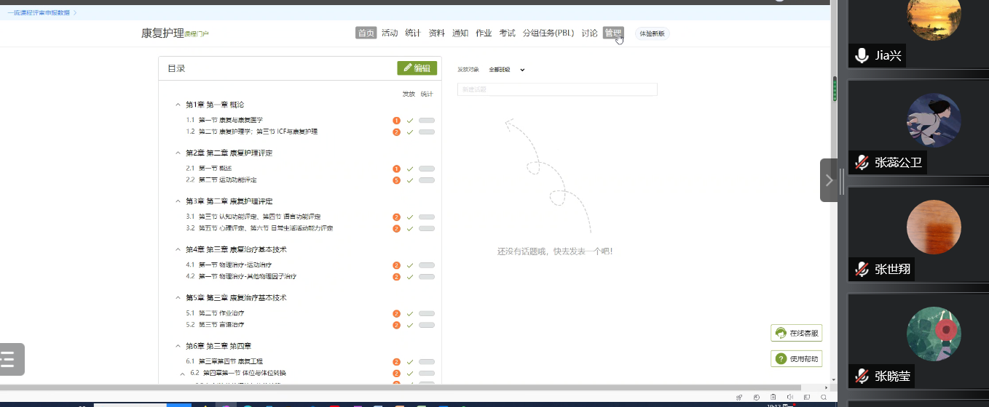Open the 分组任务(PBL) tab
989x407 pixels.
point(548,33)
